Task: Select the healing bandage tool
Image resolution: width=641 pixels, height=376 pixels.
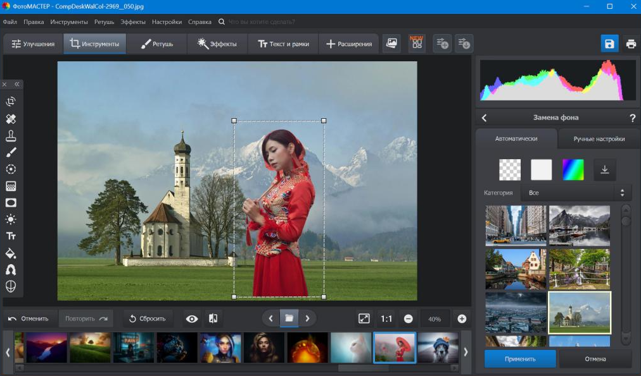Action: (x=11, y=119)
